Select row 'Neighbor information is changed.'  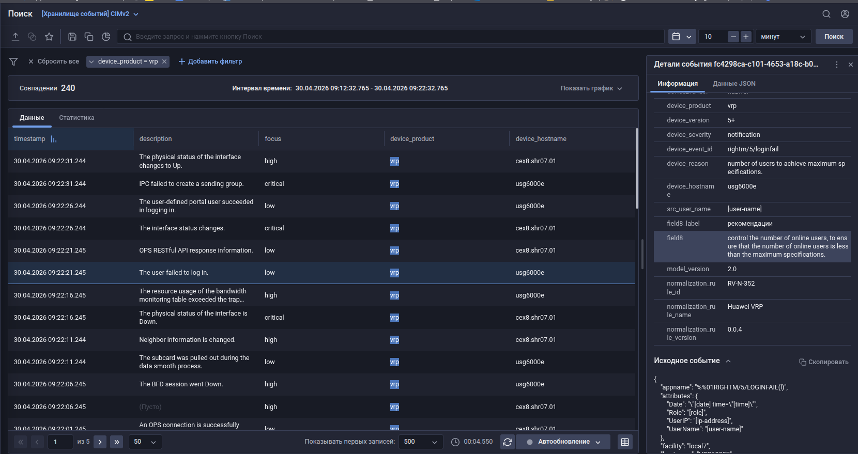click(x=321, y=340)
